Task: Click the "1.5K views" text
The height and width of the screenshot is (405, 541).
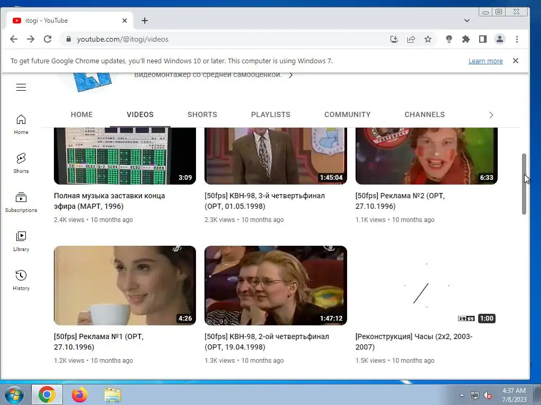Action: pyautogui.click(x=370, y=361)
